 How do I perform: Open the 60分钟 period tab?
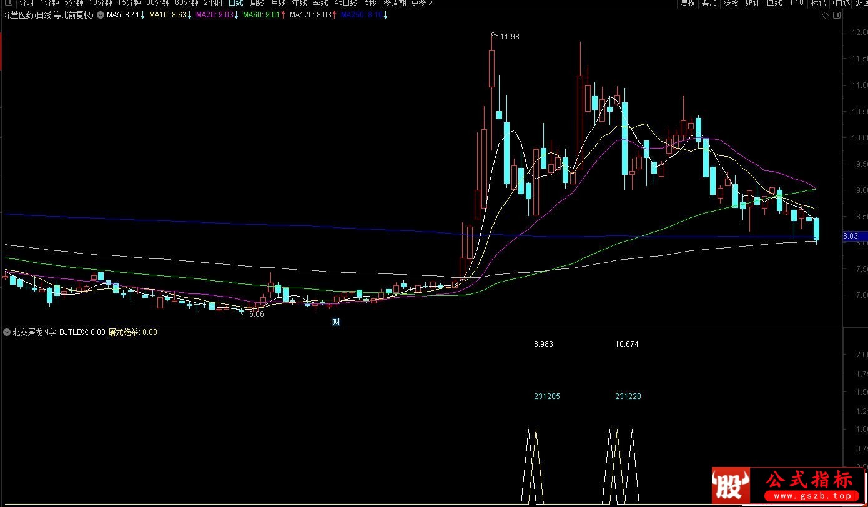(x=187, y=2)
